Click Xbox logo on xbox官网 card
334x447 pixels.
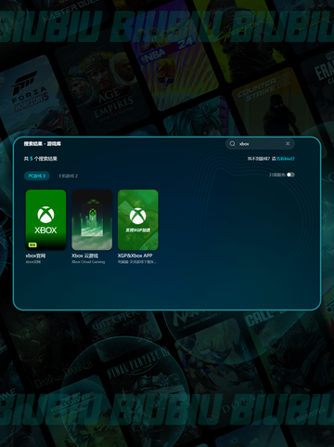coord(45,215)
